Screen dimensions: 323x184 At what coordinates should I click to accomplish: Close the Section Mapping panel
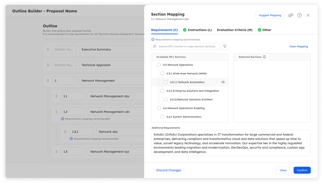(x=308, y=15)
